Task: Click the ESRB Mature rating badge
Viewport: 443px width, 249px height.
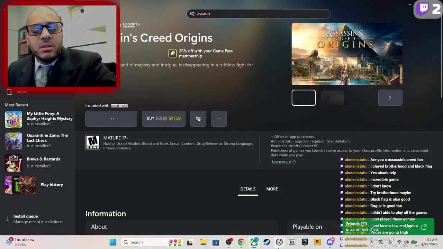Action: [93, 142]
